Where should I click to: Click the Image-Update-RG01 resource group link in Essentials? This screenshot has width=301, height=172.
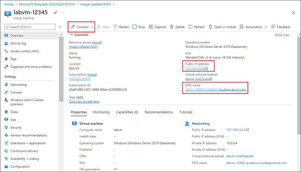tap(83, 47)
